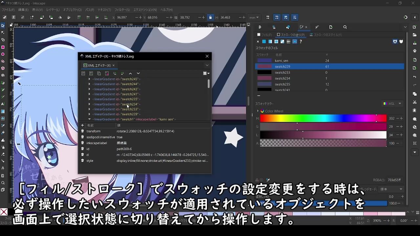Open the XML editor layout dropdown icon
The image size is (420, 236).
206,73
